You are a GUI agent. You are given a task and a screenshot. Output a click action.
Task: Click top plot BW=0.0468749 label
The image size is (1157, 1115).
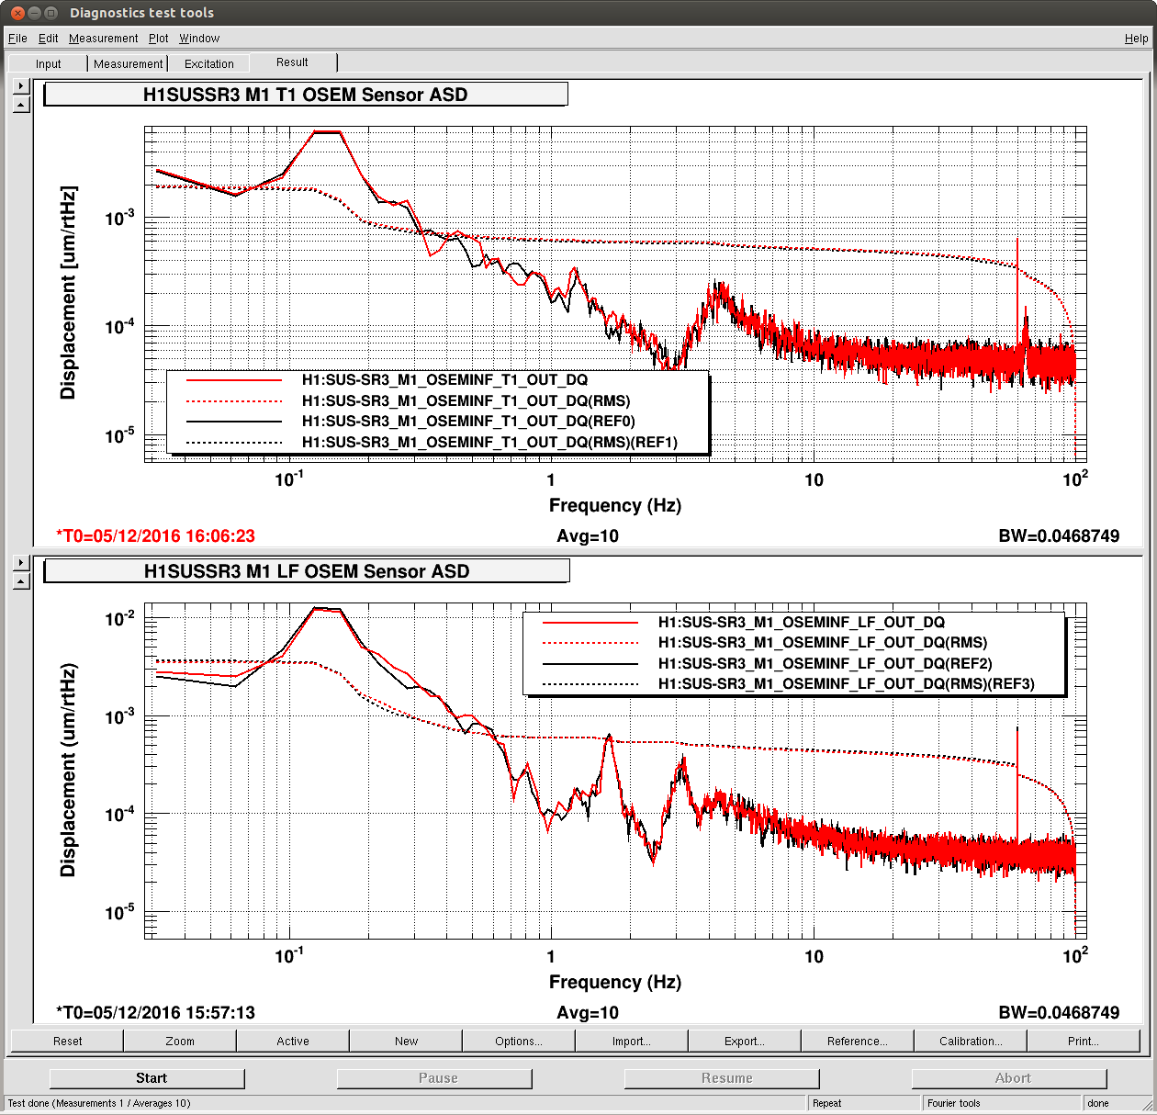[1059, 535]
